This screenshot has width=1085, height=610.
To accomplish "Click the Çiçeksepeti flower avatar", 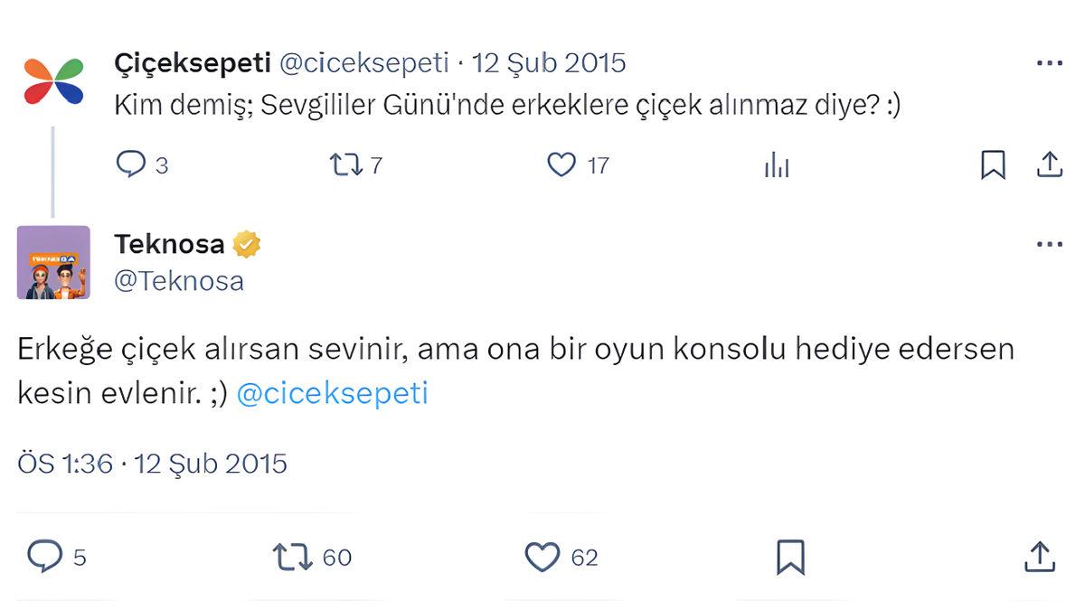I will [52, 80].
